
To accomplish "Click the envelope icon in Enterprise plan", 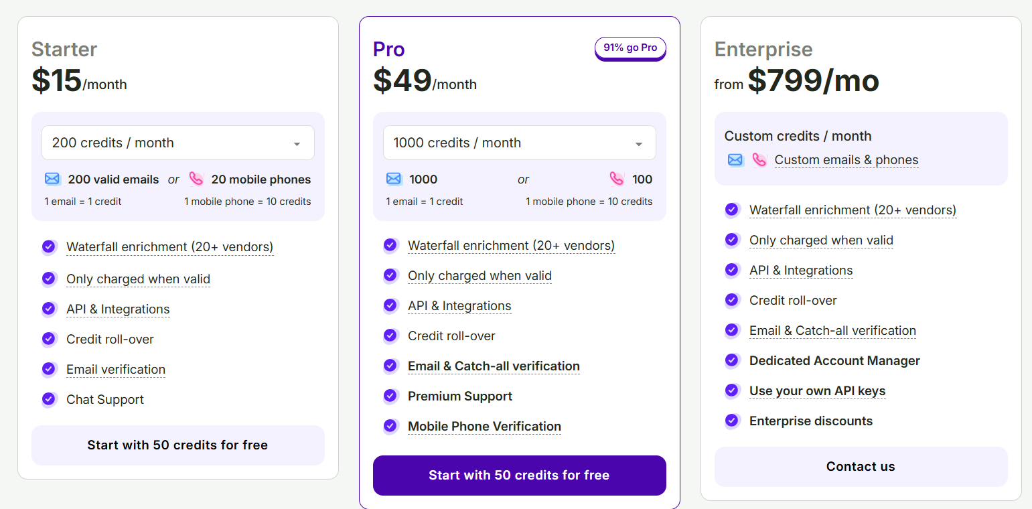I will coord(735,159).
